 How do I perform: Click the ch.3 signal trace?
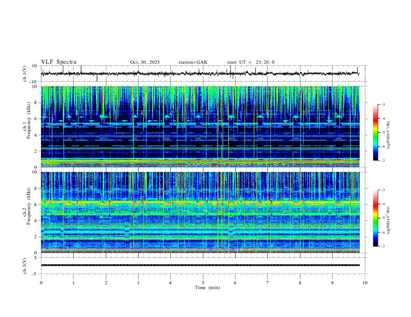coord(200,265)
